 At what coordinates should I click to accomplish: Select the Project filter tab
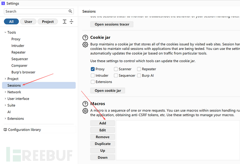coord(48,22)
